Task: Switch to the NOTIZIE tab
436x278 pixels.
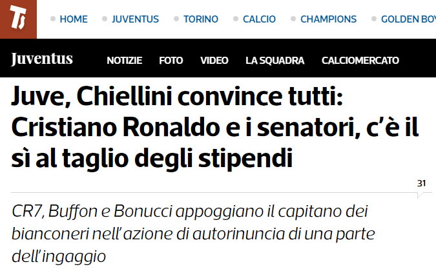Action: 124,61
